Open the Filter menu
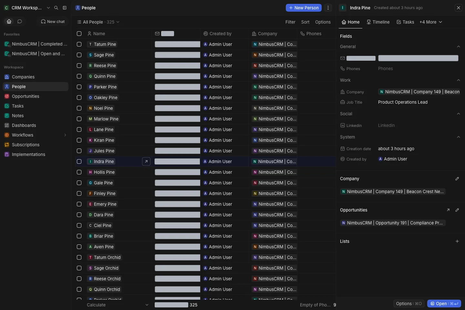 290,22
